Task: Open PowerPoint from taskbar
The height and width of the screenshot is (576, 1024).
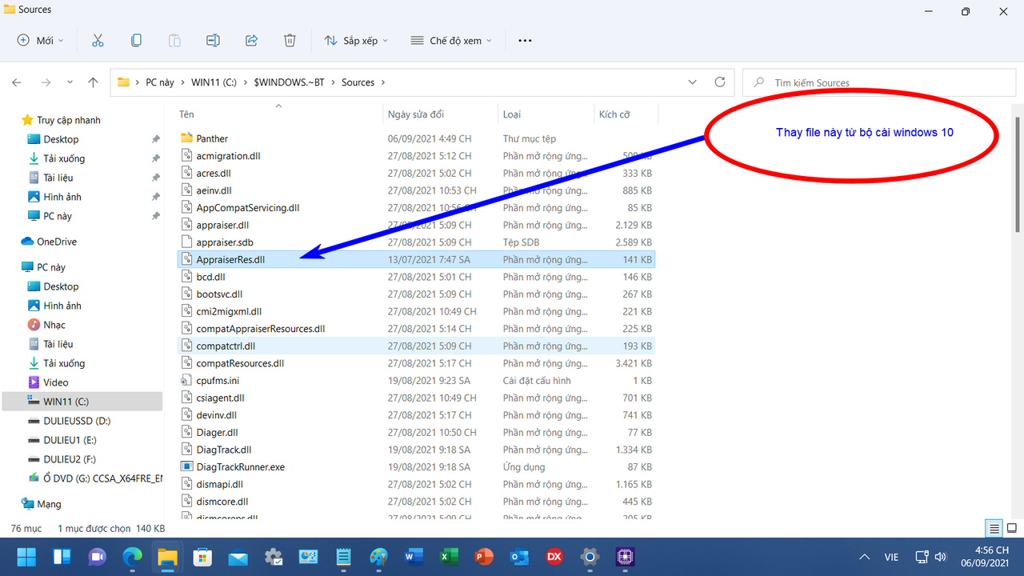Action: point(484,557)
